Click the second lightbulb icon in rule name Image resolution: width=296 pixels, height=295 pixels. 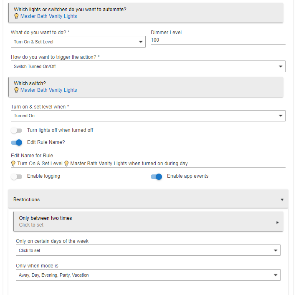coord(66,164)
